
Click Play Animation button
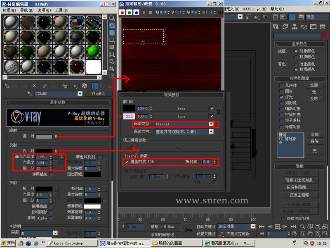(x=277, y=227)
